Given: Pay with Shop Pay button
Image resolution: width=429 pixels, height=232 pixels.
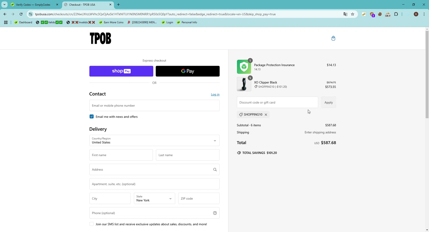Looking at the screenshot, I should 121,71.
